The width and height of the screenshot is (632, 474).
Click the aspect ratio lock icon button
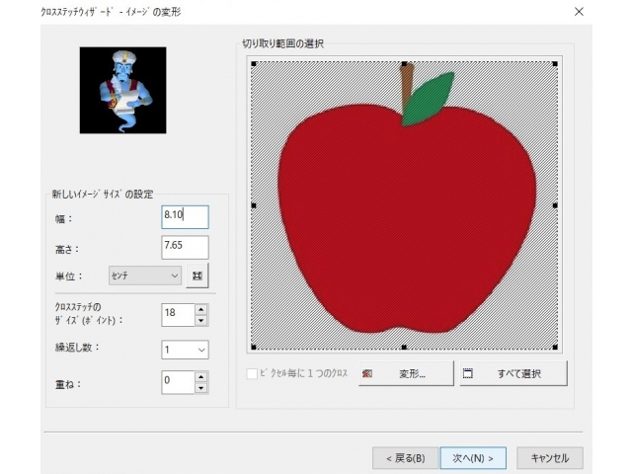(x=197, y=276)
